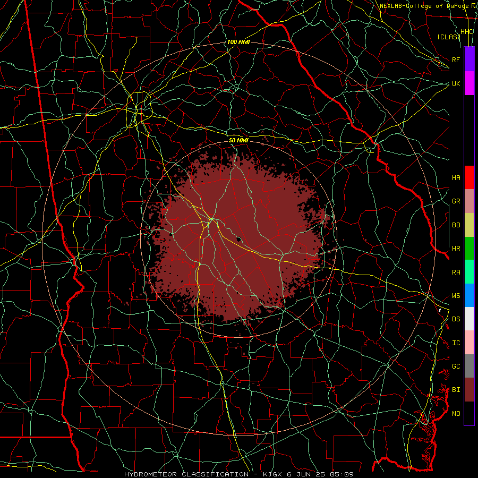The width and height of the screenshot is (478, 478).
Task: Click the HA red legend swatch
Action: pyautogui.click(x=469, y=177)
